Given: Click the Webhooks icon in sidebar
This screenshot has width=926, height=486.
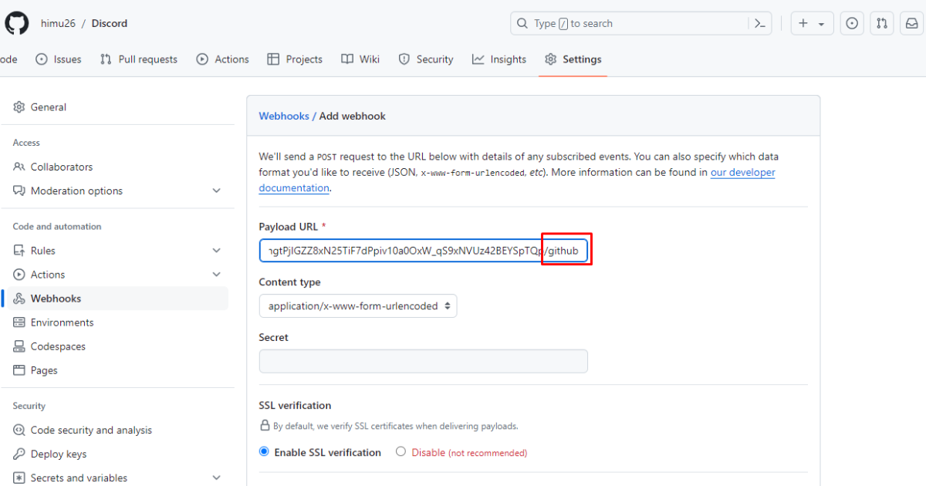Looking at the screenshot, I should pyautogui.click(x=19, y=299).
